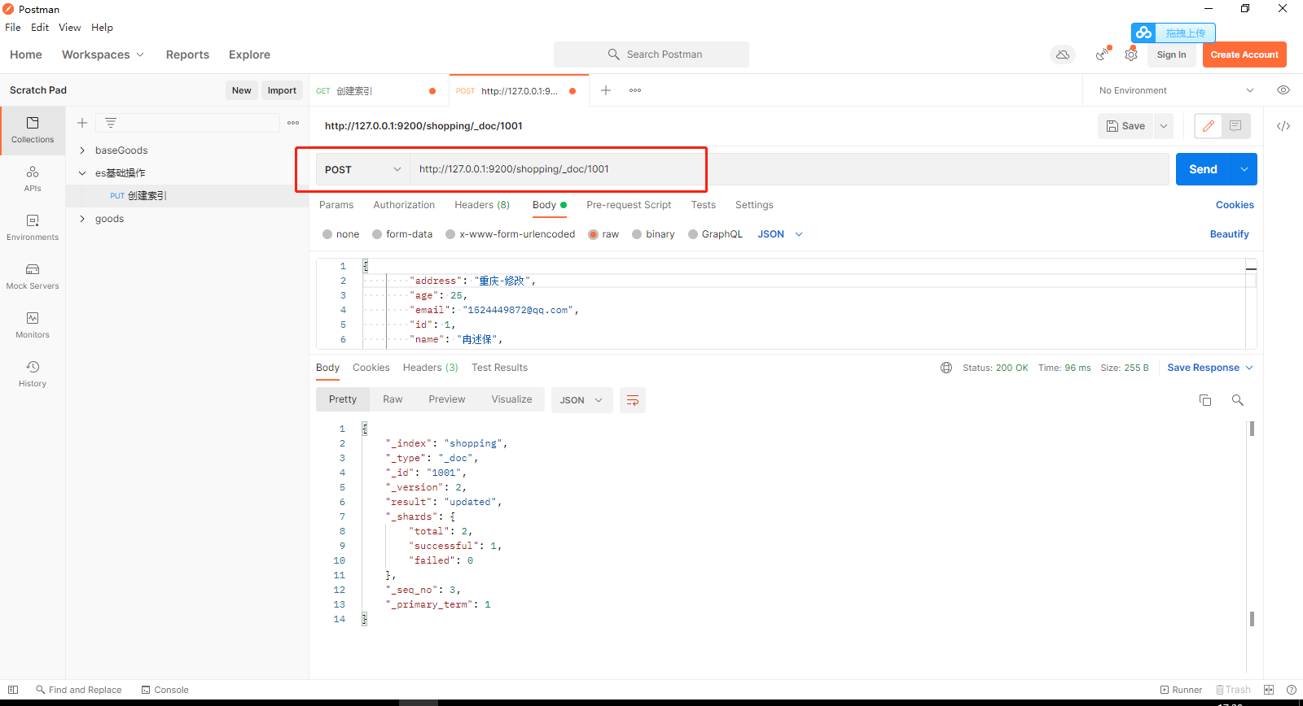Collapse the es基础操作 collection
The width and height of the screenshot is (1303, 706).
82,173
